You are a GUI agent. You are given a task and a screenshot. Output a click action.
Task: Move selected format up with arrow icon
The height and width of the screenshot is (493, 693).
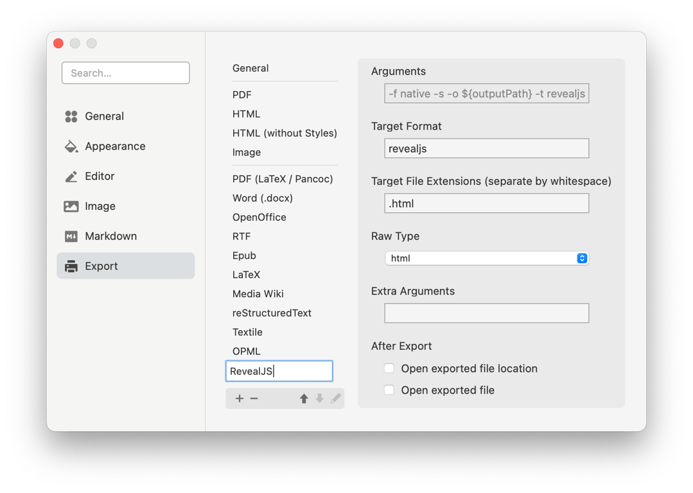point(304,399)
